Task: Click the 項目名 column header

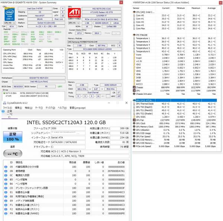Action: click(x=19, y=162)
